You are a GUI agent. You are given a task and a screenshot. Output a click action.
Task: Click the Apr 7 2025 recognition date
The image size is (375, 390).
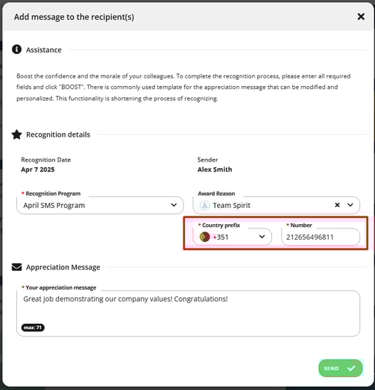38,169
